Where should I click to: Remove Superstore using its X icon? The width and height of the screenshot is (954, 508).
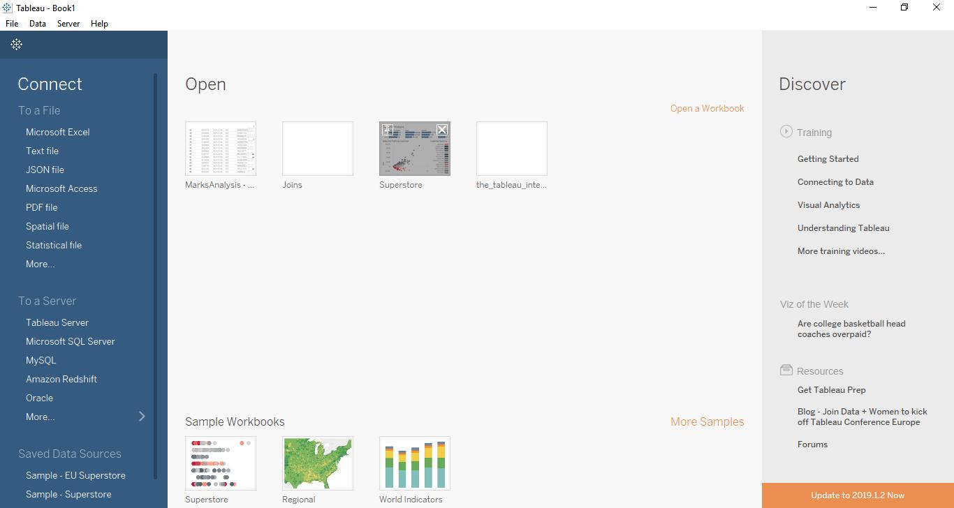click(x=441, y=130)
